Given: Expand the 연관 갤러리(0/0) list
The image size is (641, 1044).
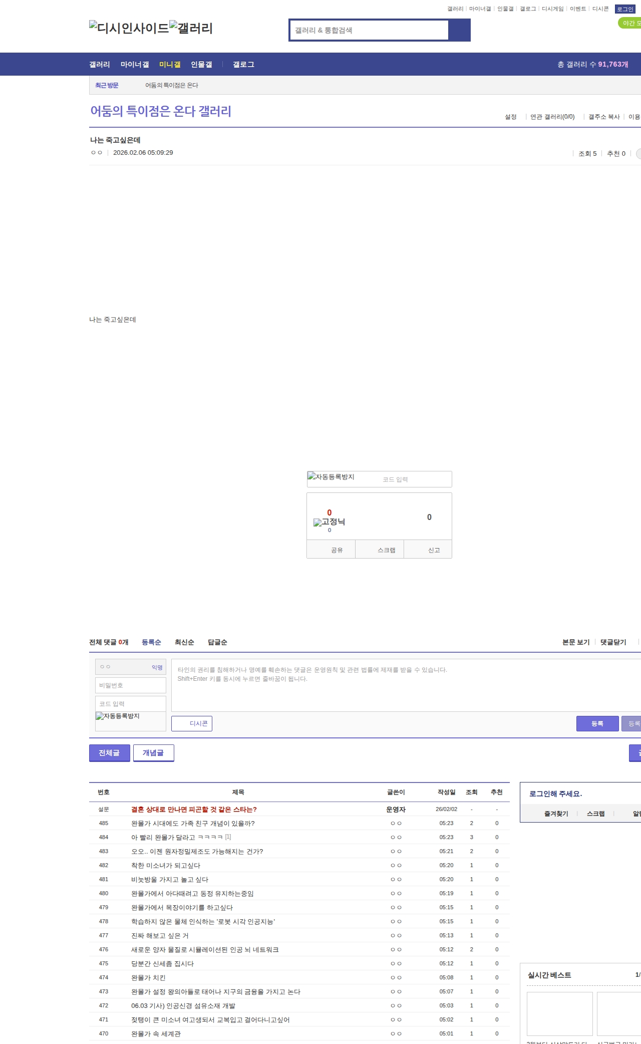Looking at the screenshot, I should pyautogui.click(x=552, y=117).
